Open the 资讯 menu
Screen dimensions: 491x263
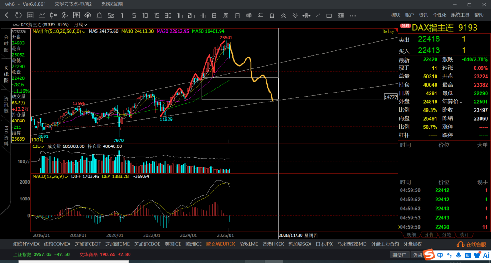tap(423, 15)
